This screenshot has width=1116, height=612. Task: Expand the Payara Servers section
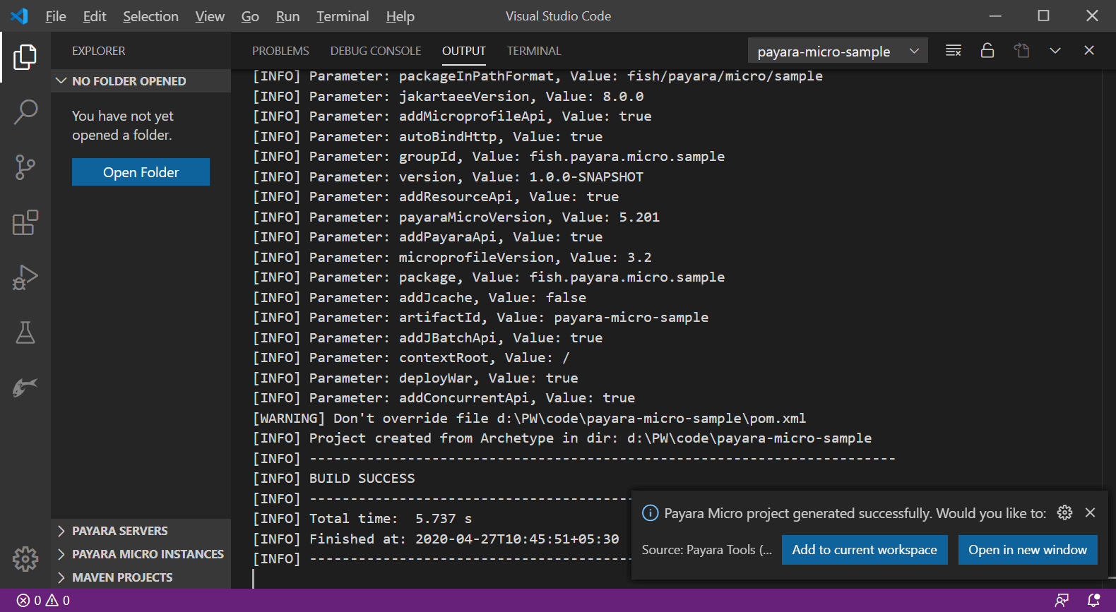coord(141,531)
